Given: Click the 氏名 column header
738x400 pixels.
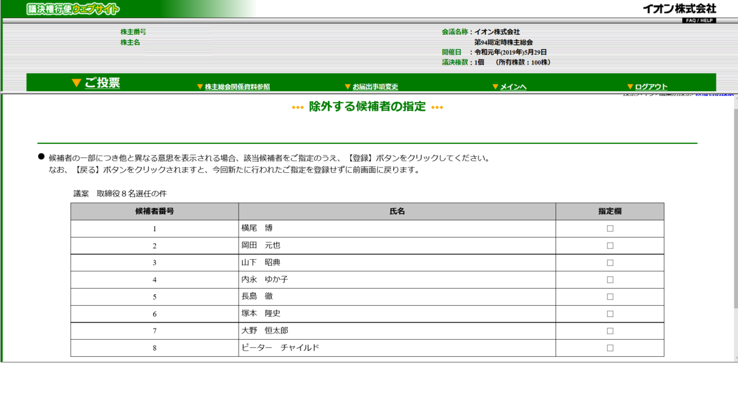Looking at the screenshot, I should tap(397, 211).
